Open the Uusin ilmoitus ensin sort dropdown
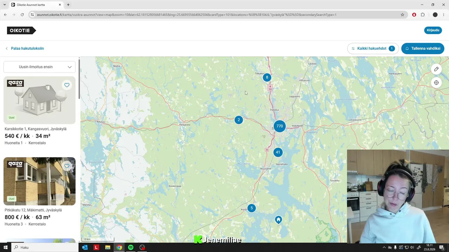Screen dimensions: 449x252 (39, 67)
